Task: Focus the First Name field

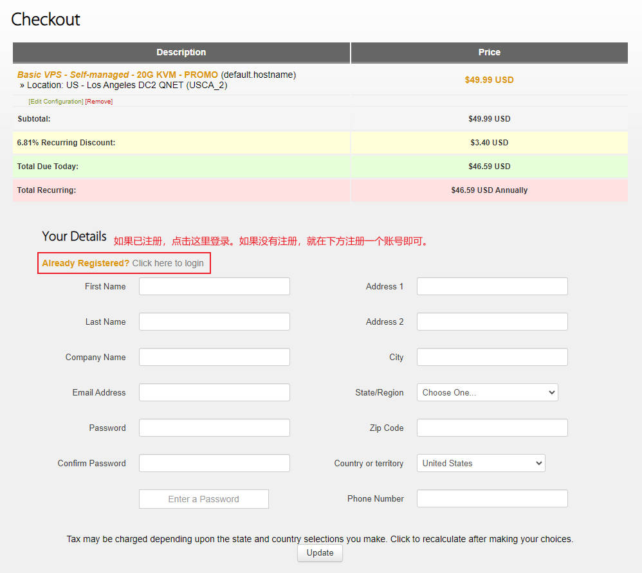Action: pyautogui.click(x=214, y=286)
